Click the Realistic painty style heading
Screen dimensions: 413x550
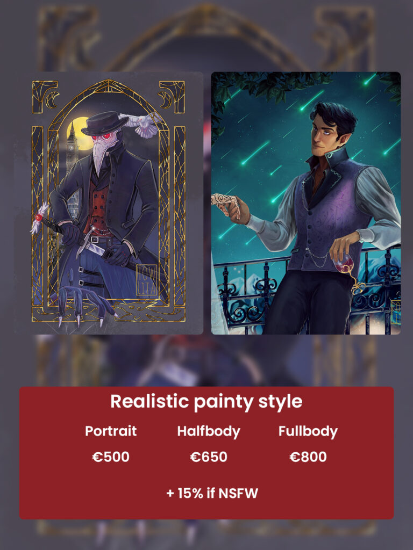206,402
